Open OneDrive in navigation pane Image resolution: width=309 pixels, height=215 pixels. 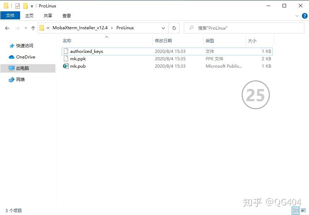pyautogui.click(x=25, y=57)
